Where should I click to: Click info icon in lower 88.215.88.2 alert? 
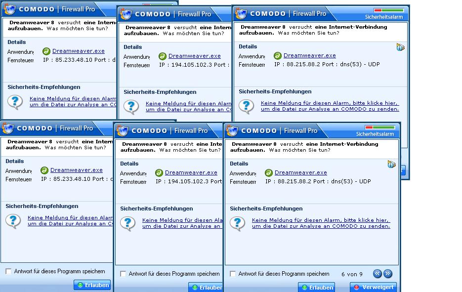pyautogui.click(x=391, y=164)
